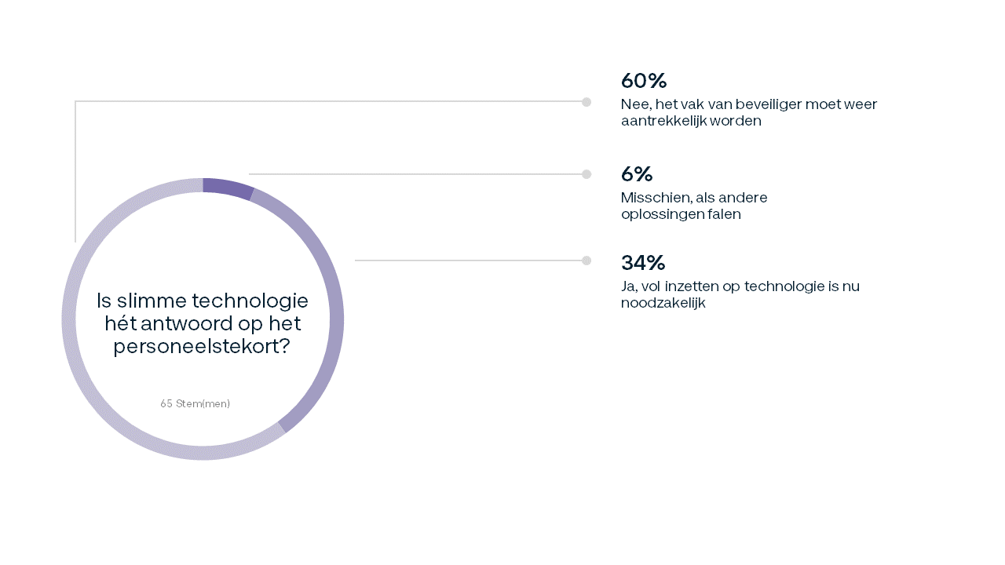
Task: Select the 'Nee, het vak van beveiliger' answer text
Action: click(749, 113)
